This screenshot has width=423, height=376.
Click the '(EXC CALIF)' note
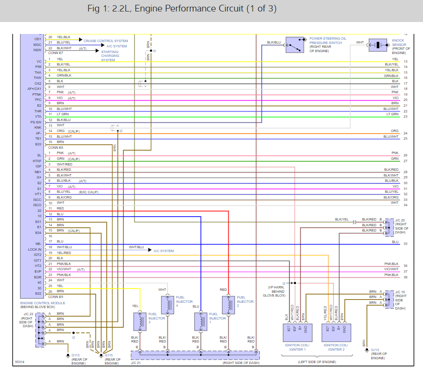pos(89,192)
